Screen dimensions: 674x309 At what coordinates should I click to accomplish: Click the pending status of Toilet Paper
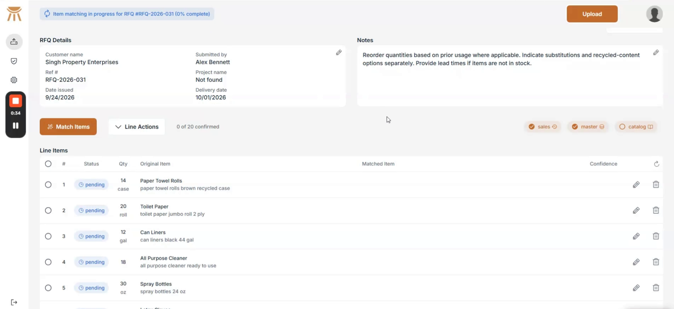[91, 210]
